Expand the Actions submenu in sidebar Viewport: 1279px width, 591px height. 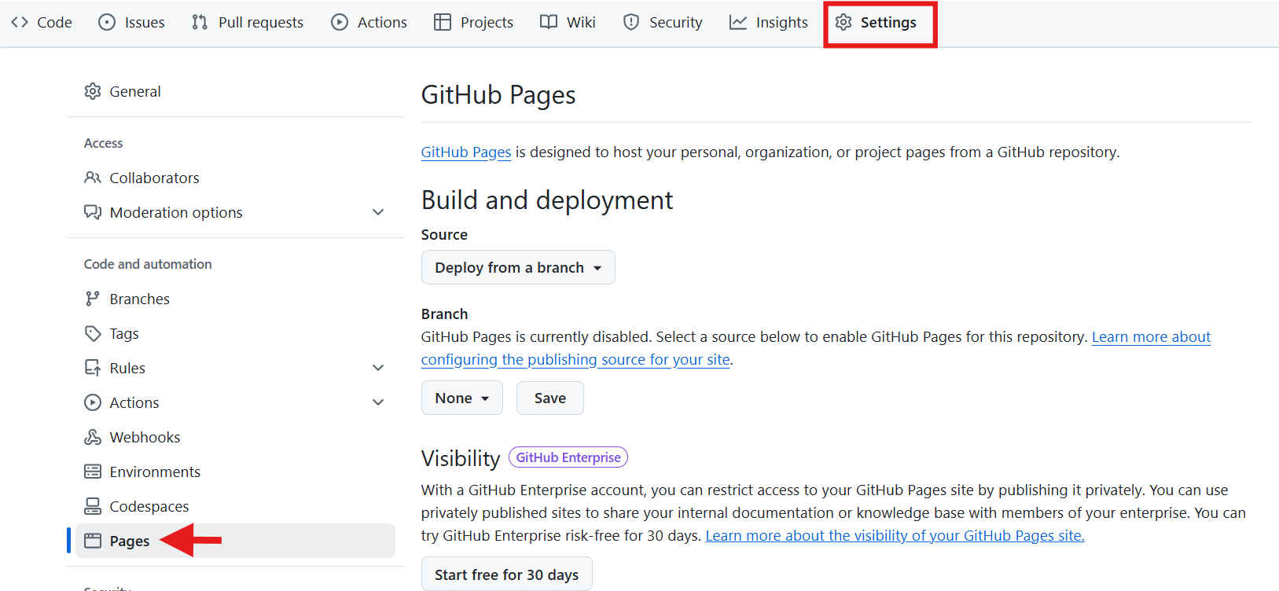(378, 402)
